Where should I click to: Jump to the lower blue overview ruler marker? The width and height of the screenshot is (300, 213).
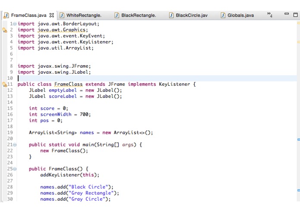298,190
